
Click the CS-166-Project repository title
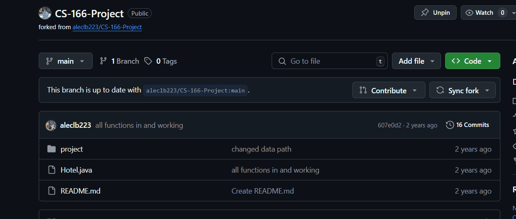[x=89, y=14]
